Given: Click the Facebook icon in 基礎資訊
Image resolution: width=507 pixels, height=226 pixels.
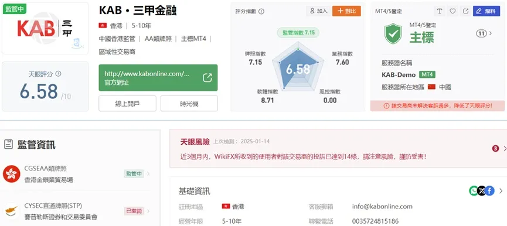Looking at the screenshot, I should (x=490, y=191).
